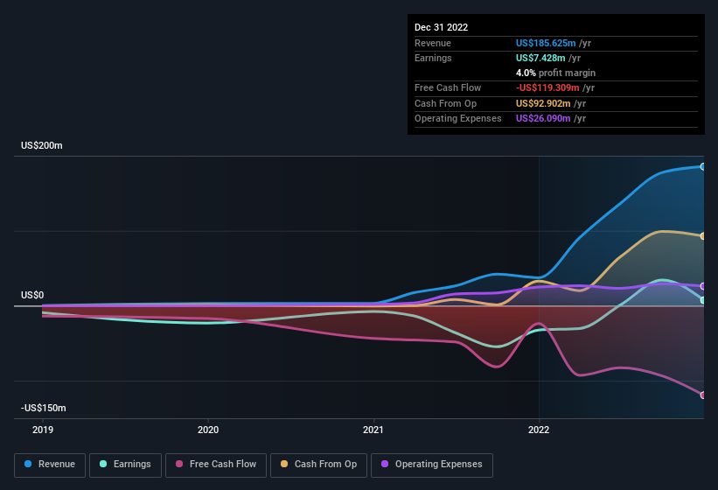Click the Operating Expenses tooltip label
The image size is (718, 490).
[x=458, y=119]
